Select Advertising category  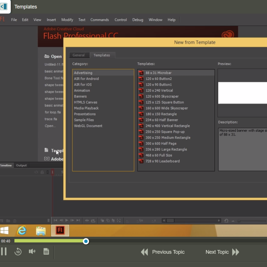103,73
